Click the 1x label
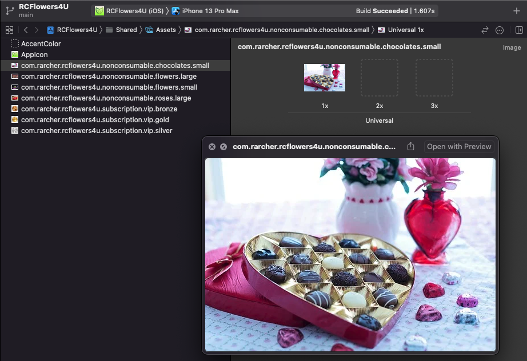This screenshot has height=361, width=527. coord(325,106)
